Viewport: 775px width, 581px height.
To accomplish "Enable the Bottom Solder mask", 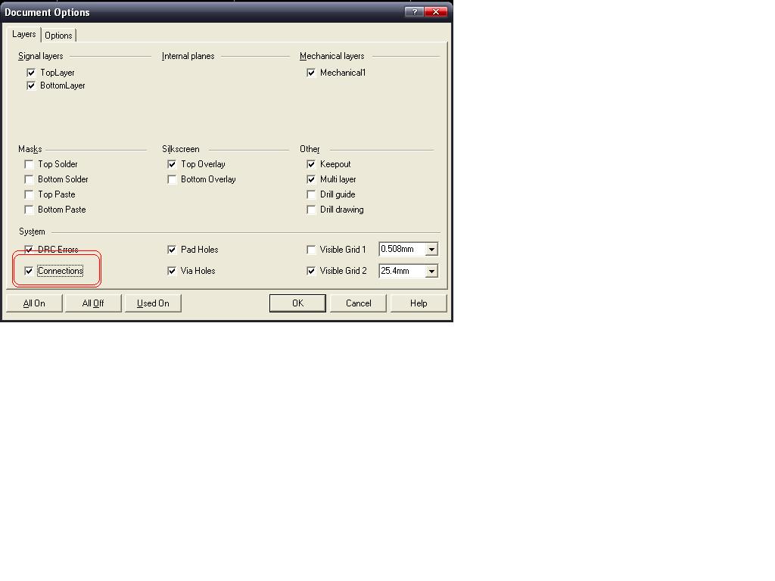I will [x=29, y=179].
